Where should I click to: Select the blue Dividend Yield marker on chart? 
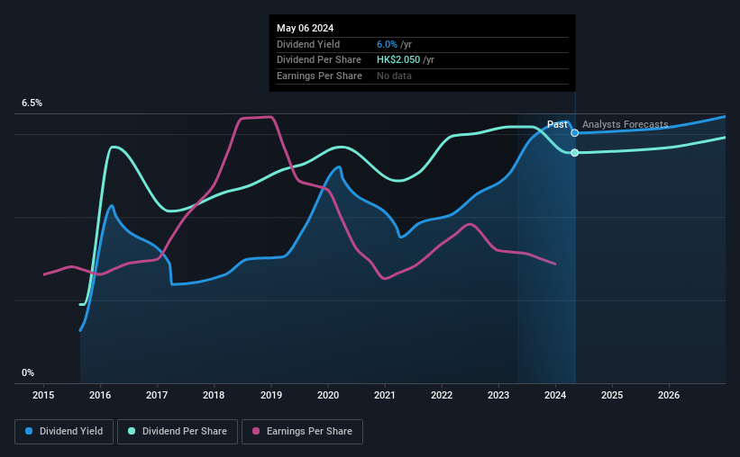[574, 133]
